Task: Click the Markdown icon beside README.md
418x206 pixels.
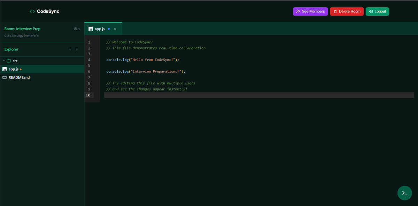Action: (5, 77)
